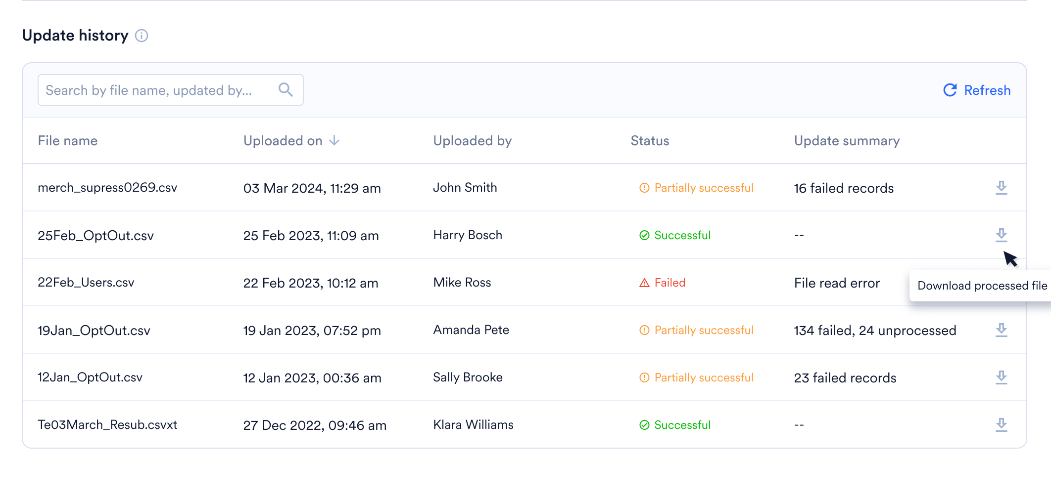
Task: Download processed file for Te03March_Resub.csvxt
Action: pyautogui.click(x=1001, y=424)
